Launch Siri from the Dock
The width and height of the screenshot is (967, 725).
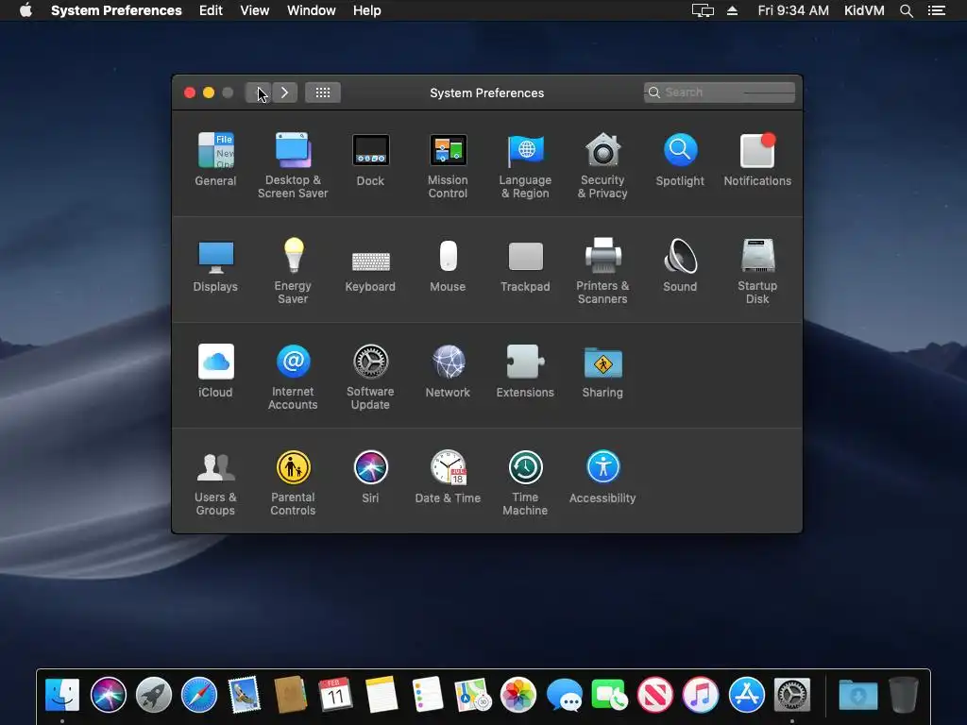[x=108, y=695]
